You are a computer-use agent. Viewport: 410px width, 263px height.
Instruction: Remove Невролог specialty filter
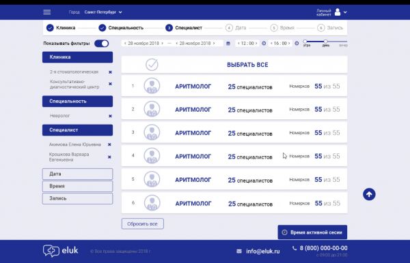110,116
